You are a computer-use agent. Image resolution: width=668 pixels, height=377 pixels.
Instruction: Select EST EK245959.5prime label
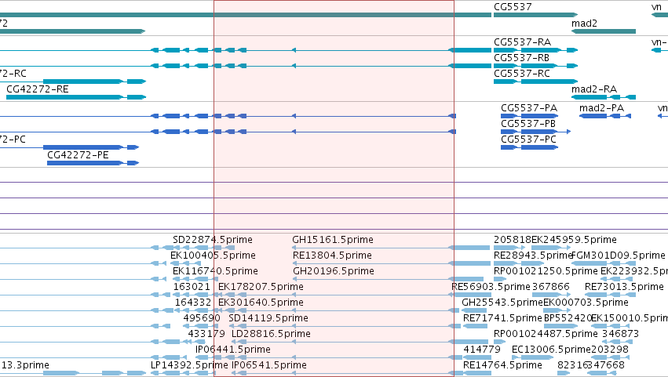pyautogui.click(x=574, y=240)
